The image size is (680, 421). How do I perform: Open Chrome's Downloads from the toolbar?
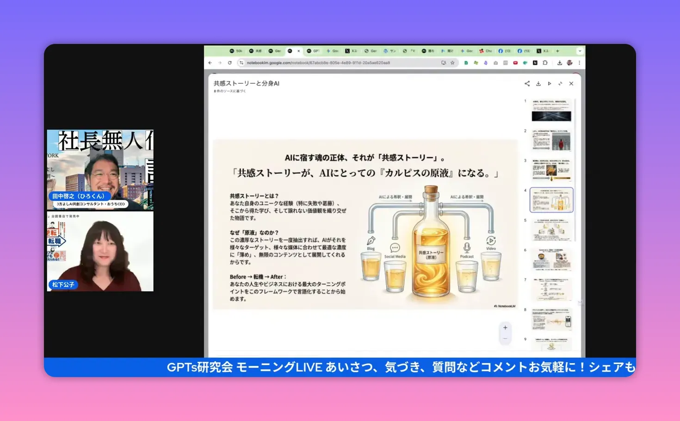point(560,63)
